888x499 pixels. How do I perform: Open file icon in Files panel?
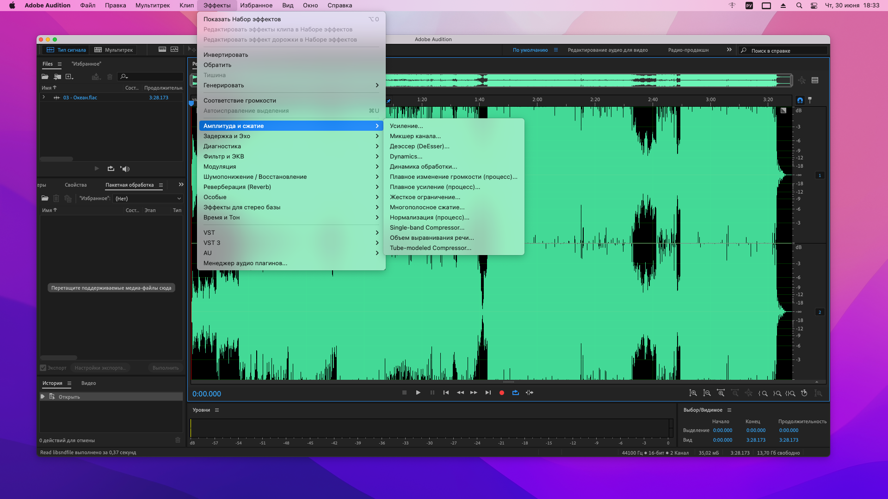coord(45,77)
